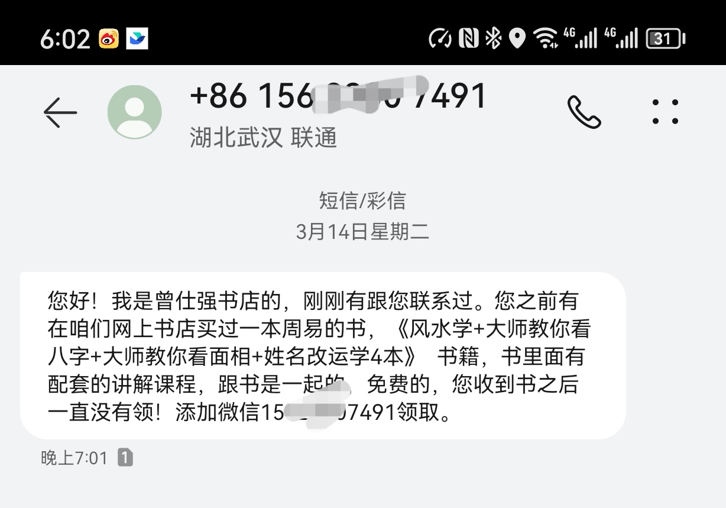Tap the 3月14日星期二 date header

point(362,232)
